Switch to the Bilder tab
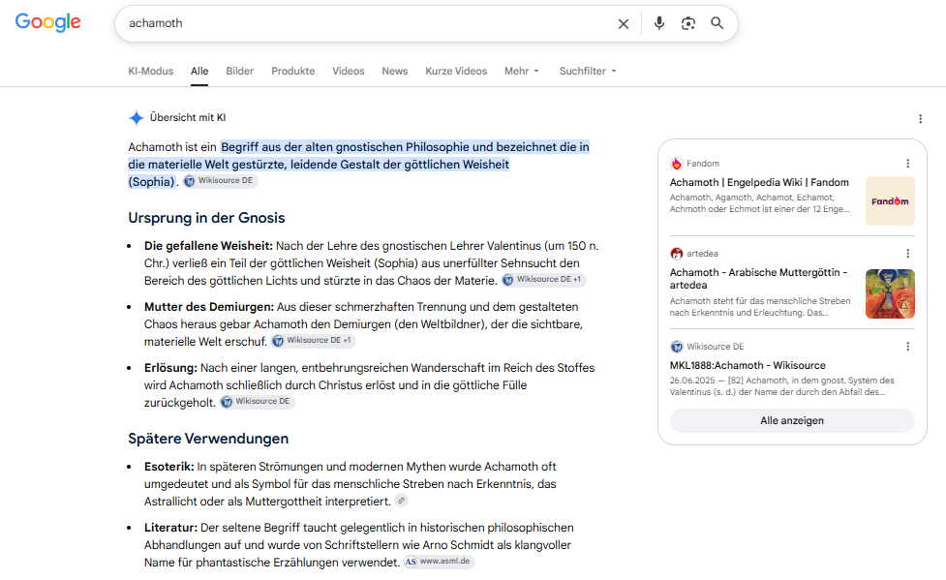This screenshot has width=946, height=580. click(239, 72)
